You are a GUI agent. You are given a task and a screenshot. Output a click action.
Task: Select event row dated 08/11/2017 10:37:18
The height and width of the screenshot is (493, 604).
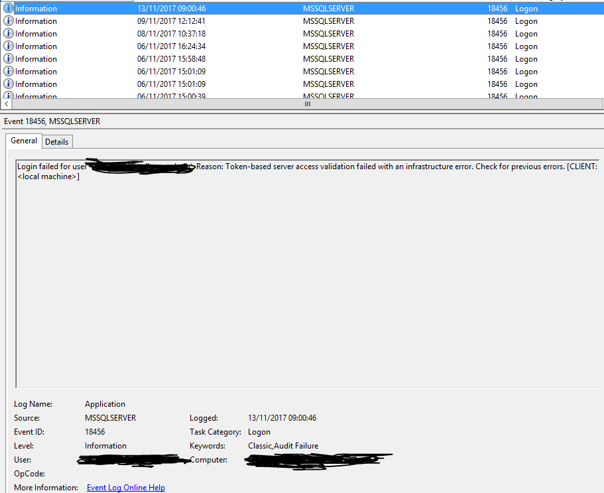pyautogui.click(x=302, y=34)
